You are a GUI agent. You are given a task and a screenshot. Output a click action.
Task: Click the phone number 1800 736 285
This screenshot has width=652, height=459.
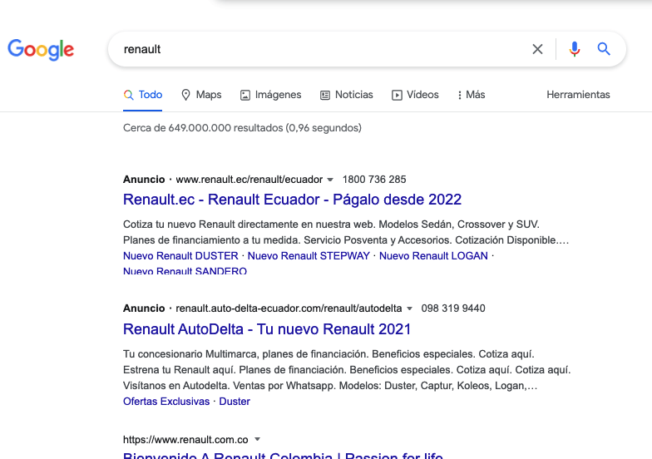click(374, 180)
